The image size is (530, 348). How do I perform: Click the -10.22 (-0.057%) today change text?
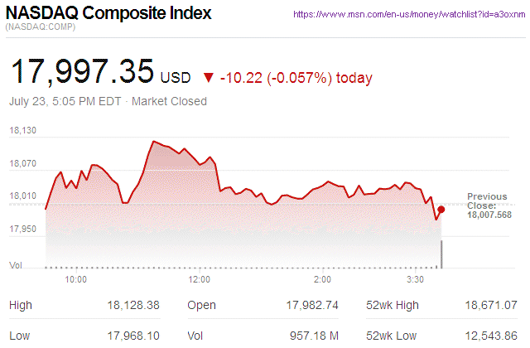click(x=296, y=78)
